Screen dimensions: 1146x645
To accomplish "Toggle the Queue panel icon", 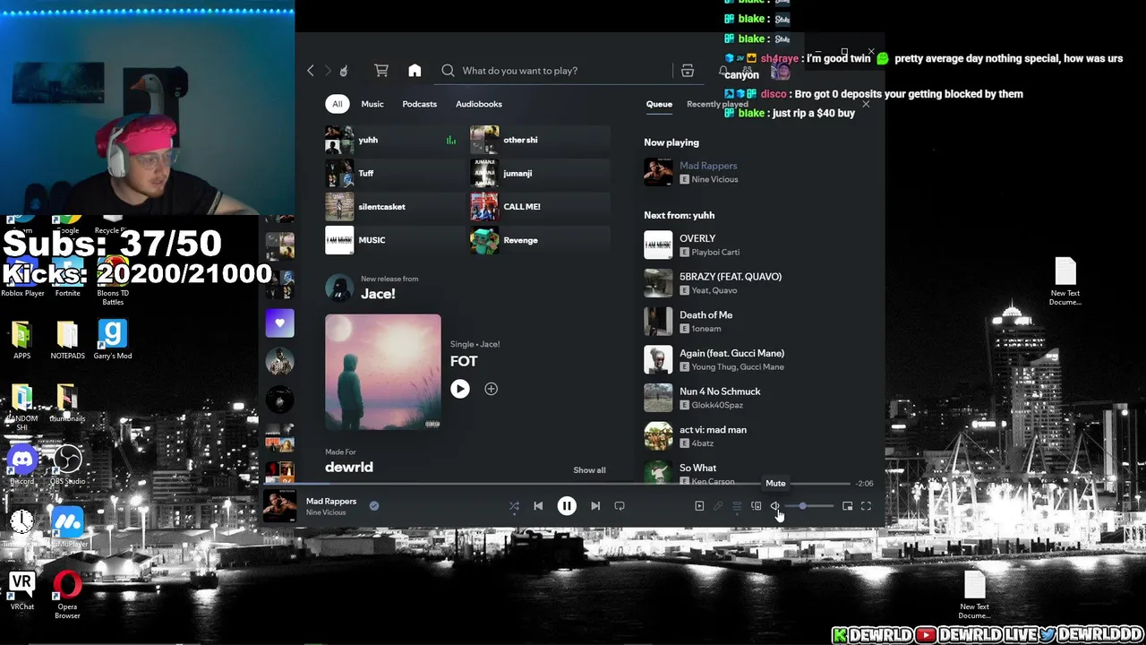I will pyautogui.click(x=737, y=506).
